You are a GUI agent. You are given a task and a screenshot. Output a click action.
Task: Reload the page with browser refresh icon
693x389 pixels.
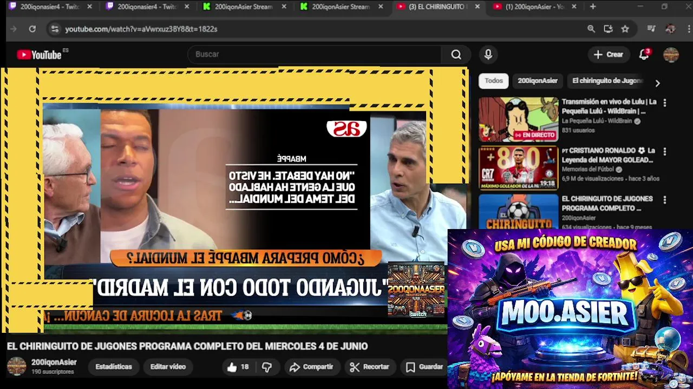(x=32, y=29)
